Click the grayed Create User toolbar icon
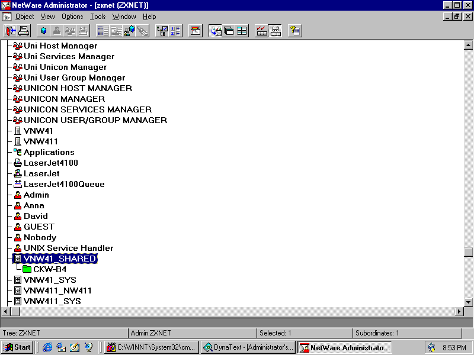Viewport: 474px width, 355px height. pyautogui.click(x=56, y=31)
